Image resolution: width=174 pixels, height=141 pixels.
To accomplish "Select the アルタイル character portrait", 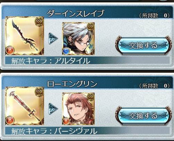I will (78, 38).
